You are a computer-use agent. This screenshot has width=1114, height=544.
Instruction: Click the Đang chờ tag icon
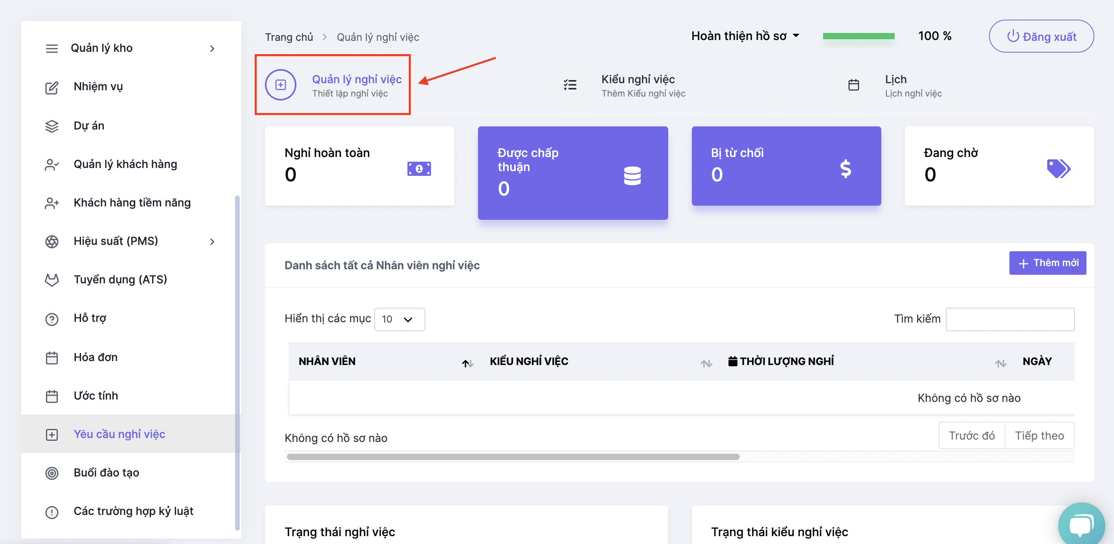(x=1058, y=168)
